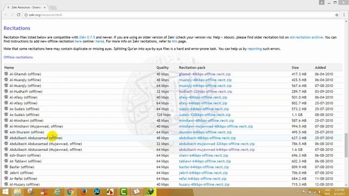Launch Internet Explorer from the taskbar
The height and width of the screenshot is (196, 349).
[57, 192]
